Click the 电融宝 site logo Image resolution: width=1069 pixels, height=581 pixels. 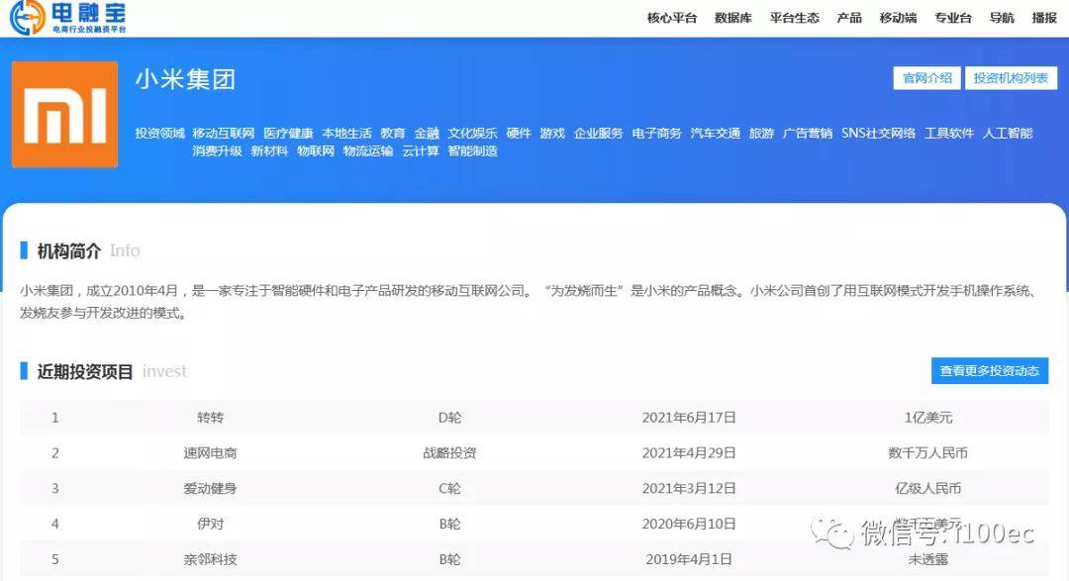(x=68, y=17)
